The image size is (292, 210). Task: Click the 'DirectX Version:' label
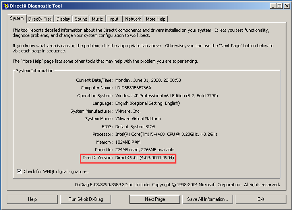click(98, 158)
